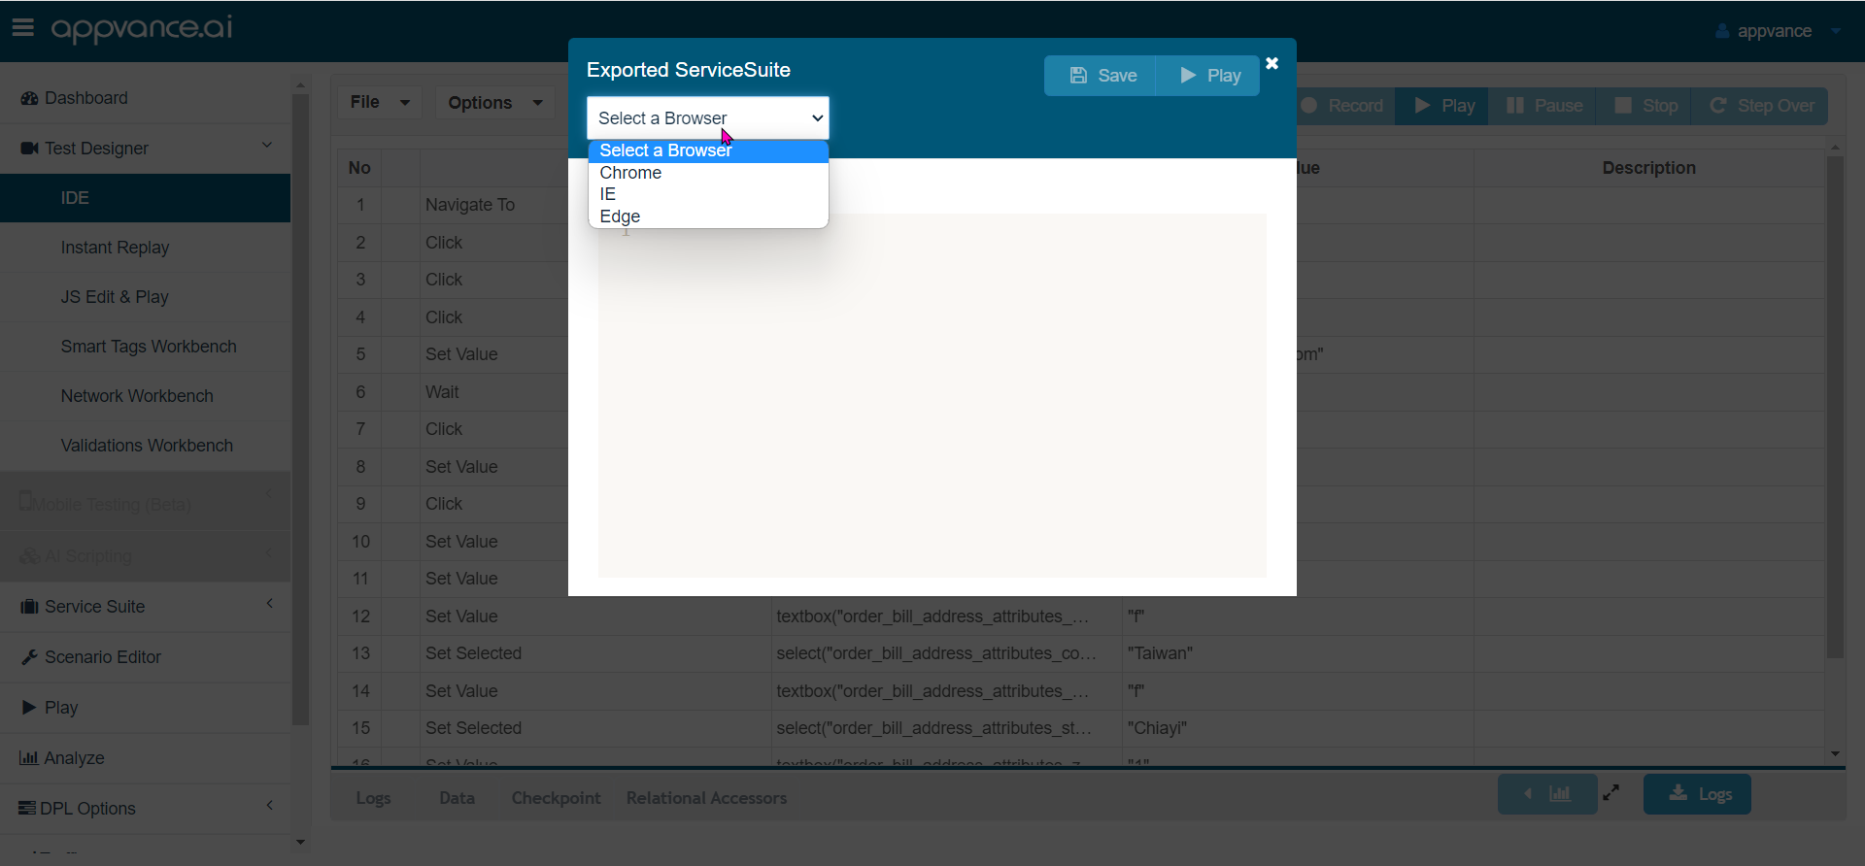Open the Options dropdown menu
The height and width of the screenshot is (866, 1865).
pos(493,102)
